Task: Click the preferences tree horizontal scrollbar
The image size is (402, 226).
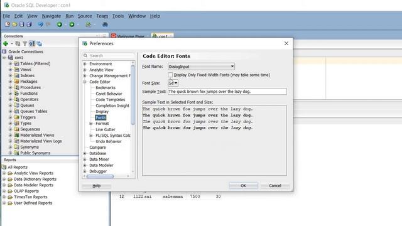Action: coord(100,176)
